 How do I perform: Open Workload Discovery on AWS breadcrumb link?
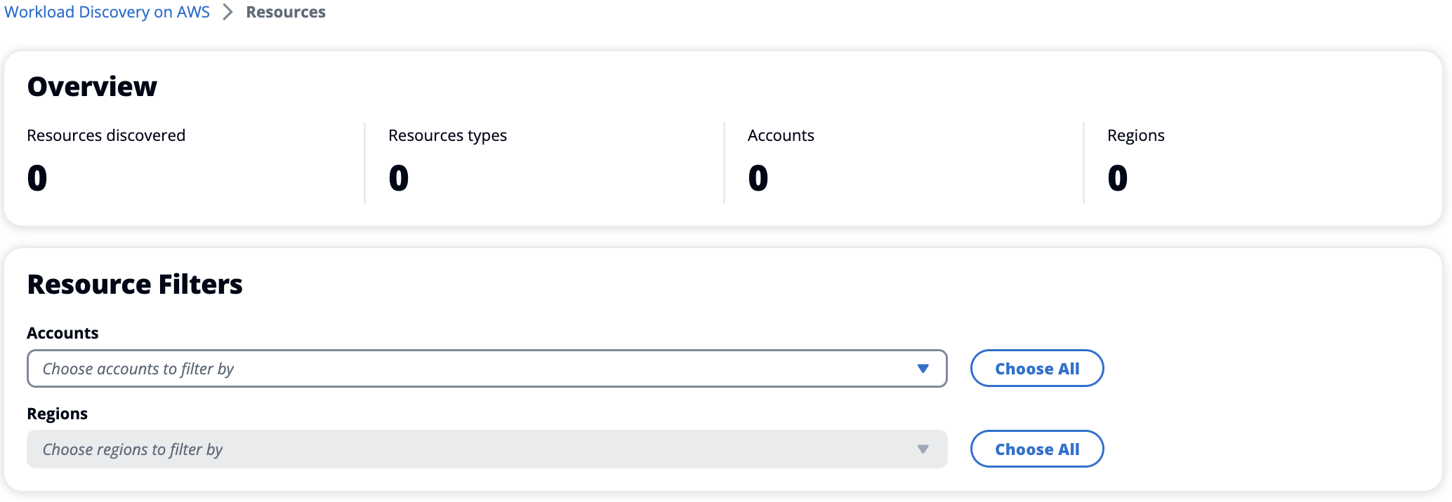pos(107,13)
